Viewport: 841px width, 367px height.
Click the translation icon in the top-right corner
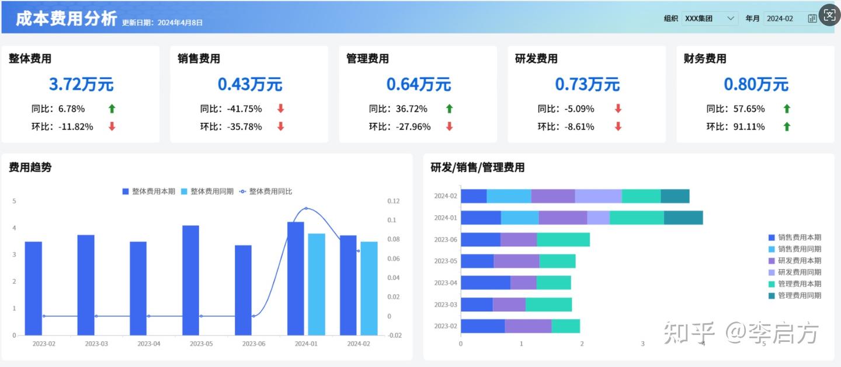[829, 15]
